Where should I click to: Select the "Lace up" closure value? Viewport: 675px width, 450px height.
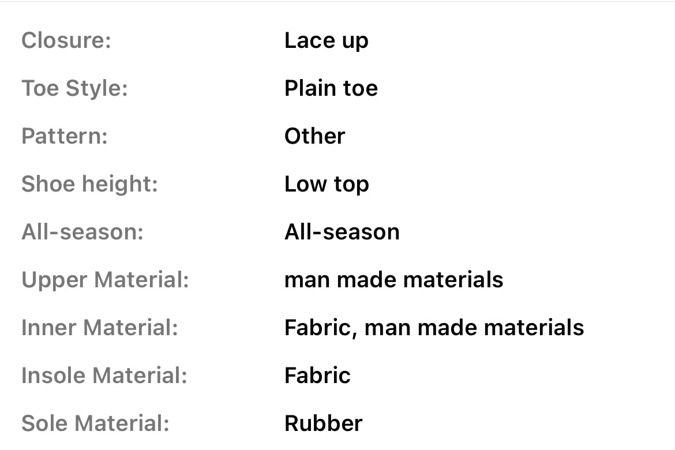326,41
